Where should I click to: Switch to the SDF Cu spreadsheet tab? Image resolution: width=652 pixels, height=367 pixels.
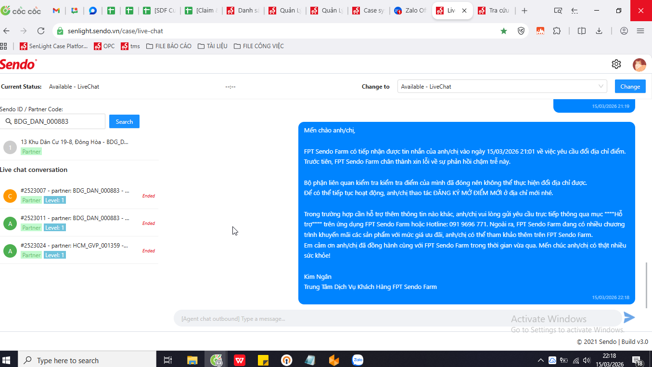coord(159,11)
